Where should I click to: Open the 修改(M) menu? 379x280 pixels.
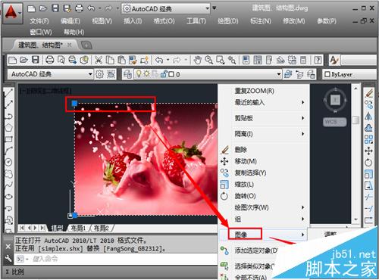pyautogui.click(x=294, y=21)
